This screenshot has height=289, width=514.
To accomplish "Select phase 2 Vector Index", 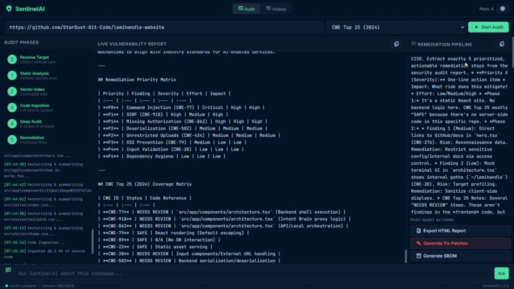I will tap(47, 91).
